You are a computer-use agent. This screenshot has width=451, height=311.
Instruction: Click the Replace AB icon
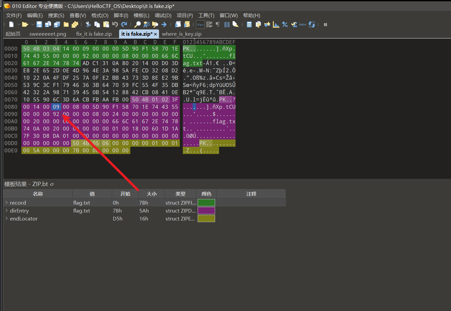146,24
